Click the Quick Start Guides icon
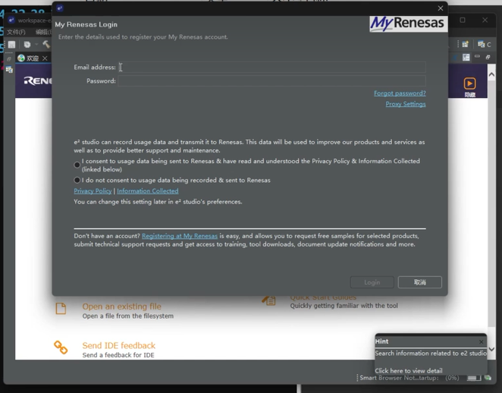The height and width of the screenshot is (393, 502). point(269,300)
